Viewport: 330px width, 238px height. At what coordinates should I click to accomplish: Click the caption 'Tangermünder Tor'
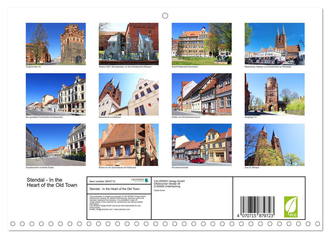pos(34,67)
